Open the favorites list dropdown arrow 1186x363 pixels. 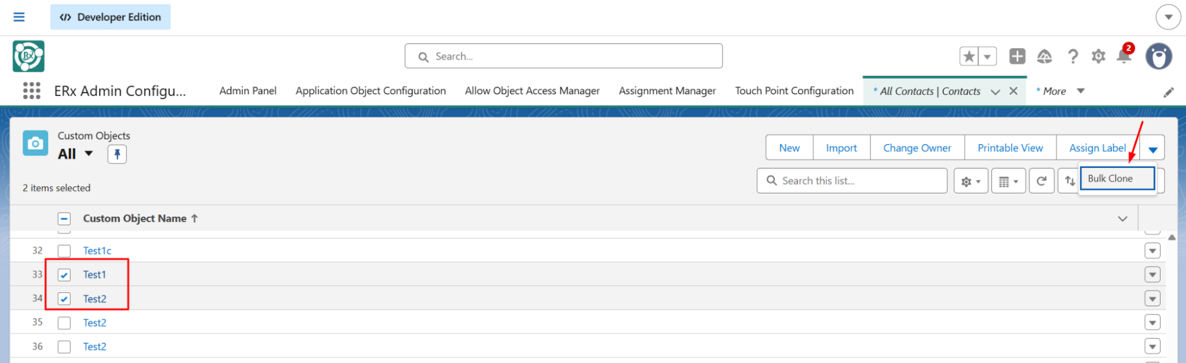[x=987, y=56]
